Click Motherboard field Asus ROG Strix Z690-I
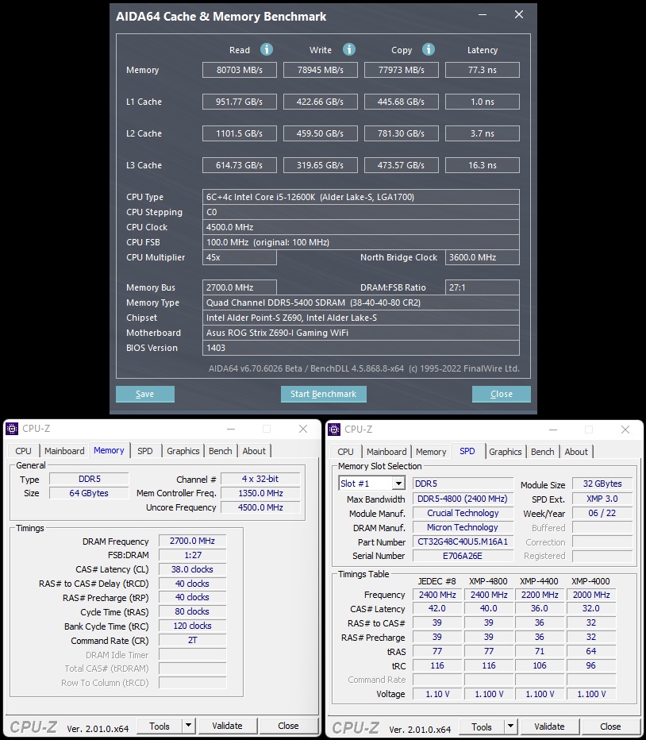 pyautogui.click(x=361, y=333)
